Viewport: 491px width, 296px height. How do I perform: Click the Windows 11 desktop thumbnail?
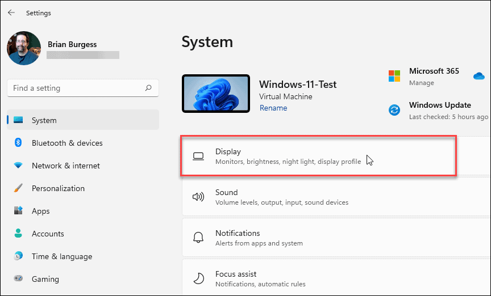[216, 94]
